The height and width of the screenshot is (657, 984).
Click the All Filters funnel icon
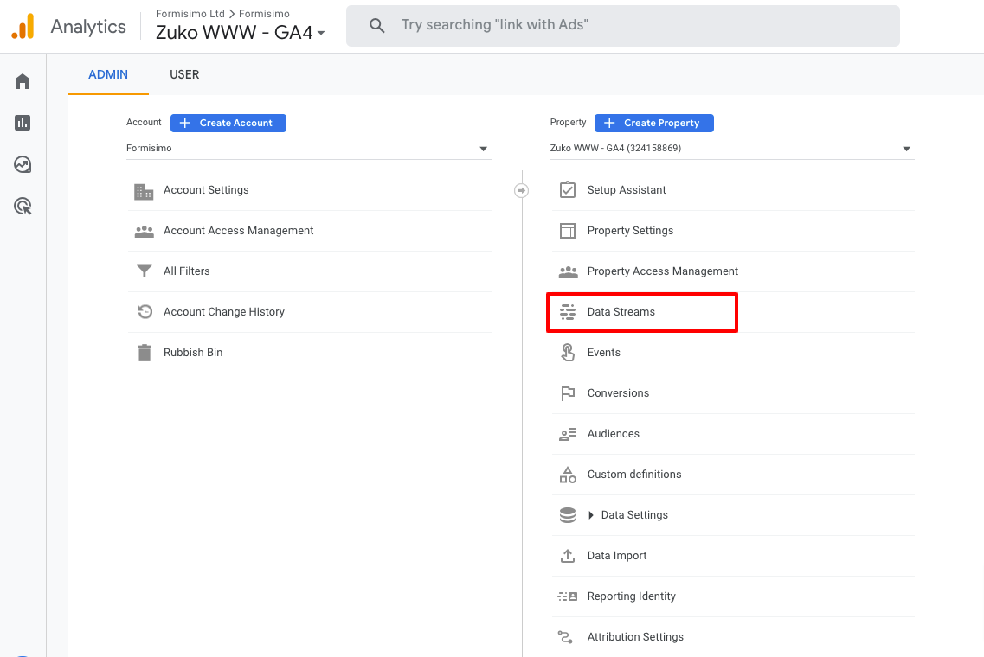click(145, 271)
